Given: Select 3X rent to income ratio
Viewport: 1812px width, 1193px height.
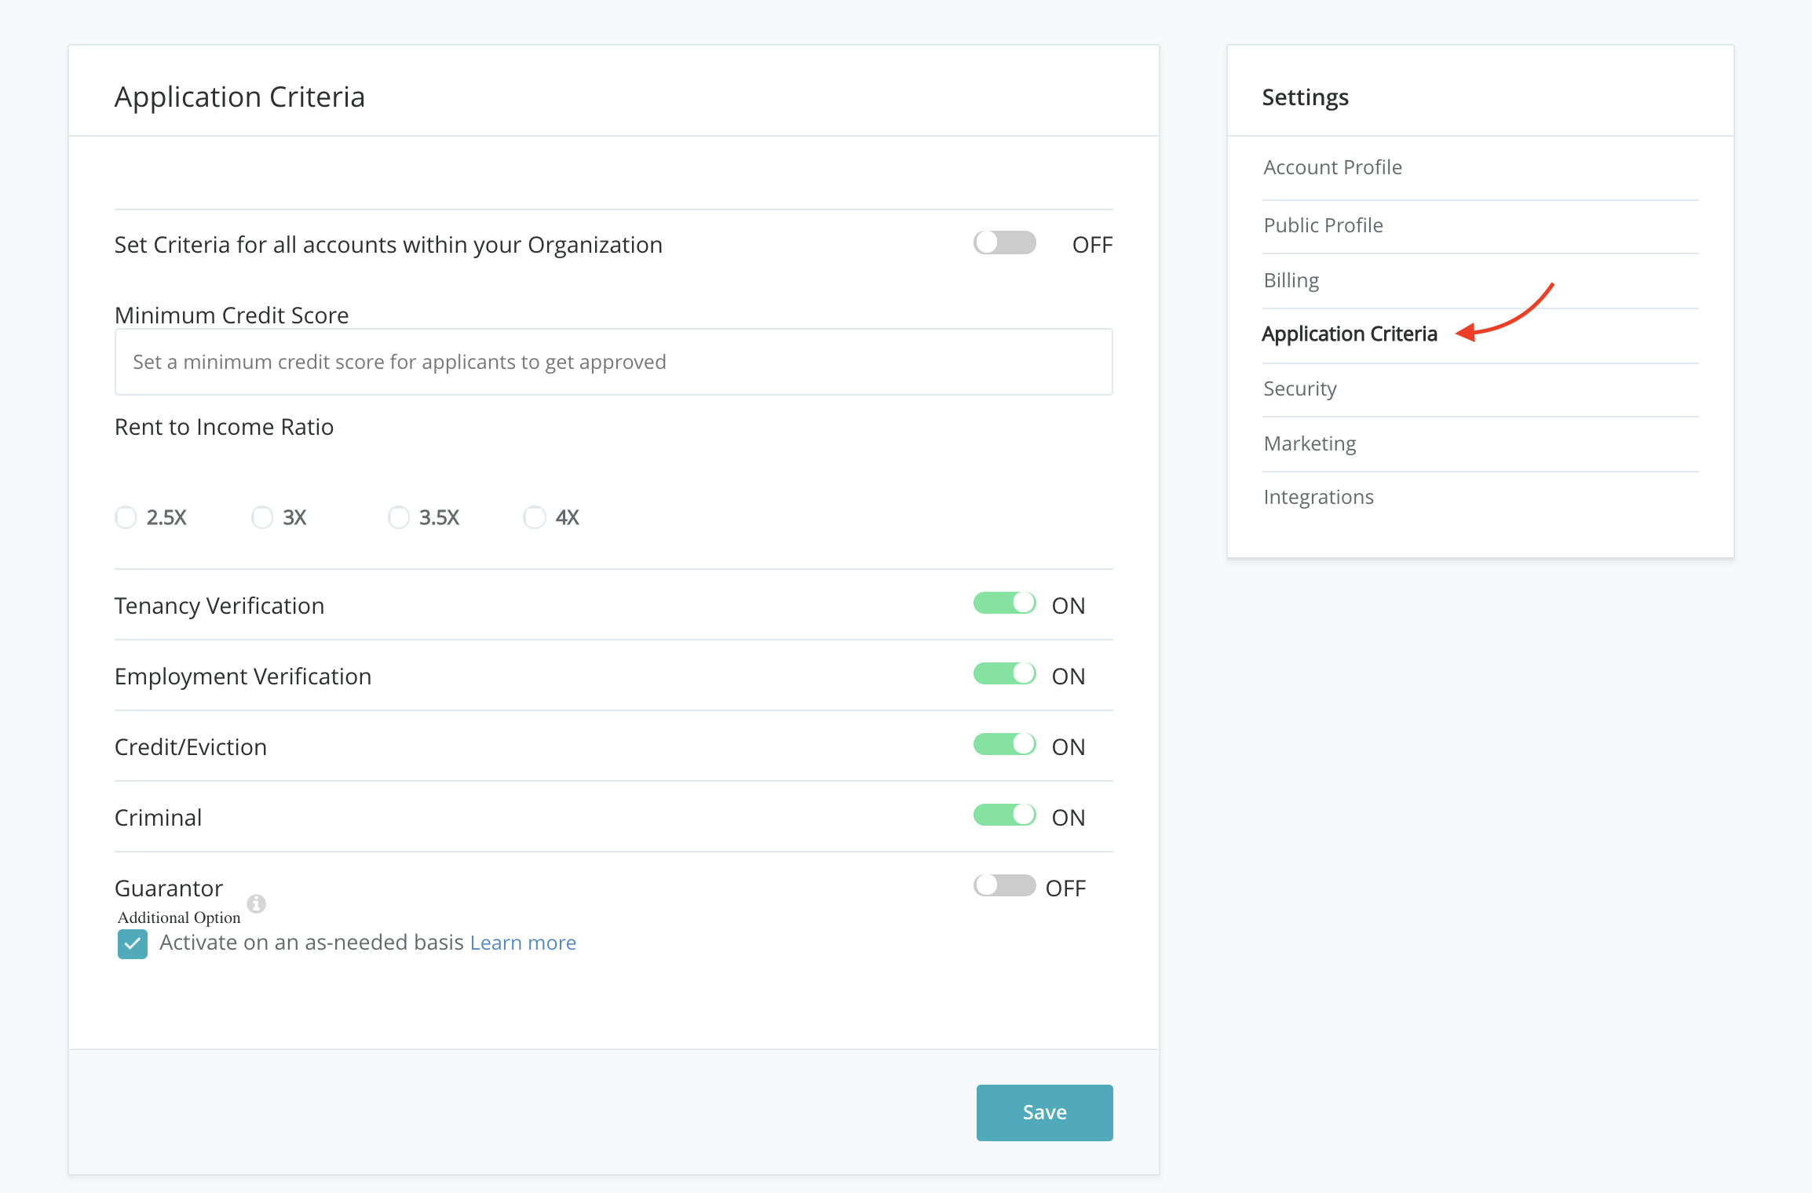Looking at the screenshot, I should (x=262, y=518).
